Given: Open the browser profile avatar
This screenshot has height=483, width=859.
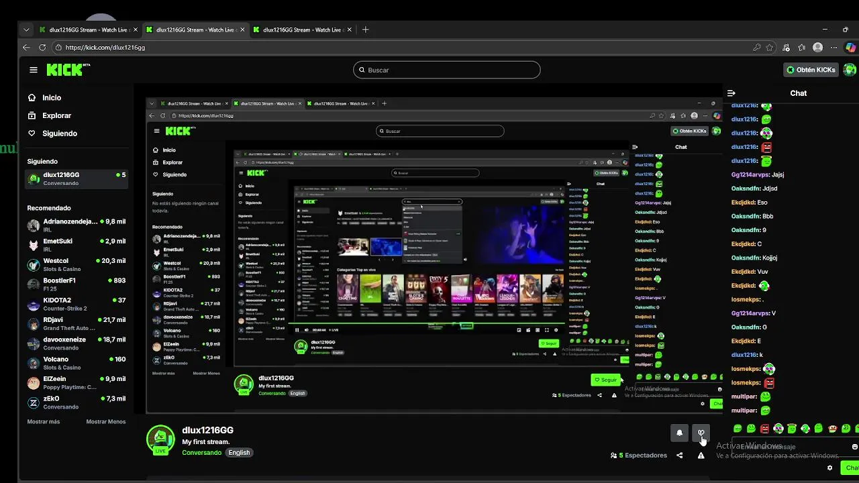Looking at the screenshot, I should coord(817,48).
